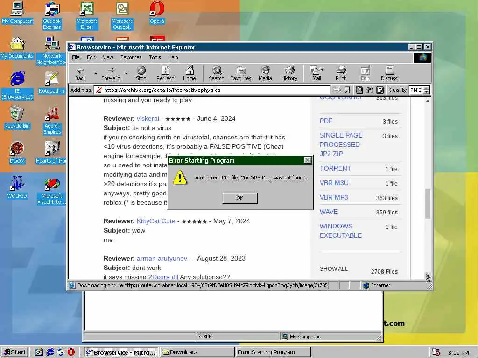Refresh the current page
Screen dimensions: 478x358
pos(165,73)
